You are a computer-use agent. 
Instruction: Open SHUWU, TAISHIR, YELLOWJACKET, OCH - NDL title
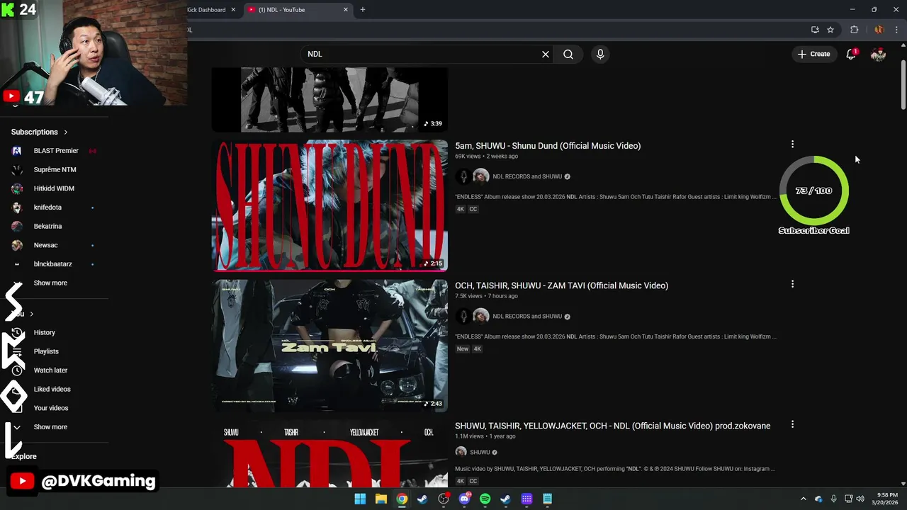pyautogui.click(x=612, y=426)
